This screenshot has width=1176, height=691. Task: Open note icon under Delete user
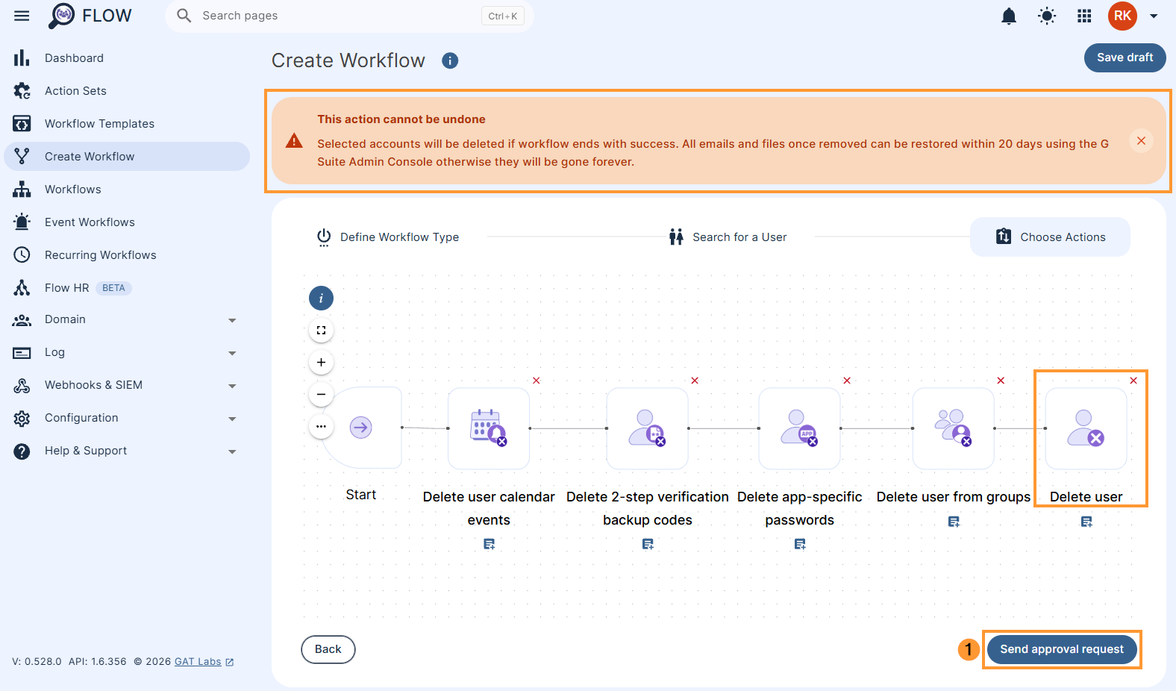coord(1086,522)
